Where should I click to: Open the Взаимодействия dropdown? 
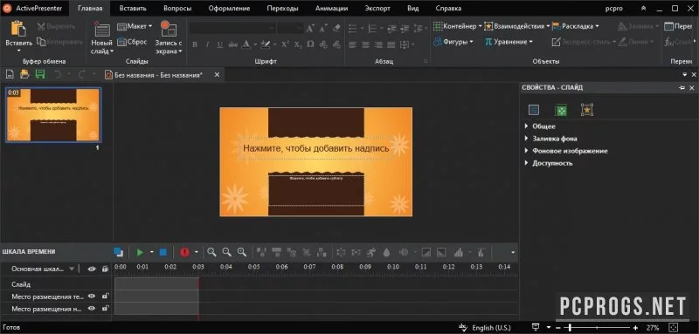pyautogui.click(x=517, y=26)
